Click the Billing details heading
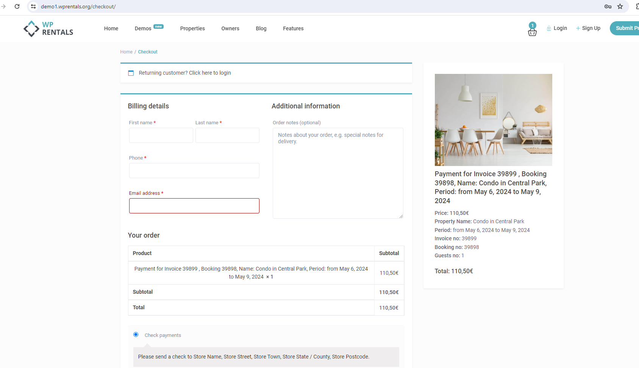639x368 pixels. coord(148,106)
